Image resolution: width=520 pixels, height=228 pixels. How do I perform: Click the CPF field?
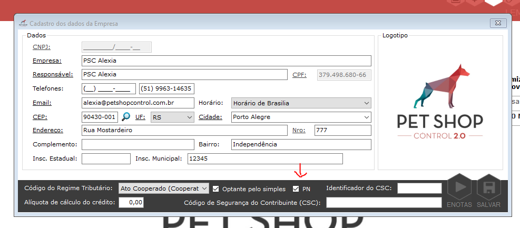click(x=344, y=75)
